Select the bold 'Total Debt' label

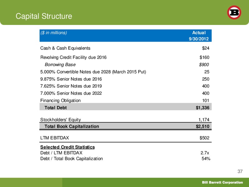pos(56,108)
